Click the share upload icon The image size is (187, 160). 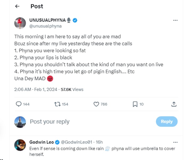coord(174,104)
